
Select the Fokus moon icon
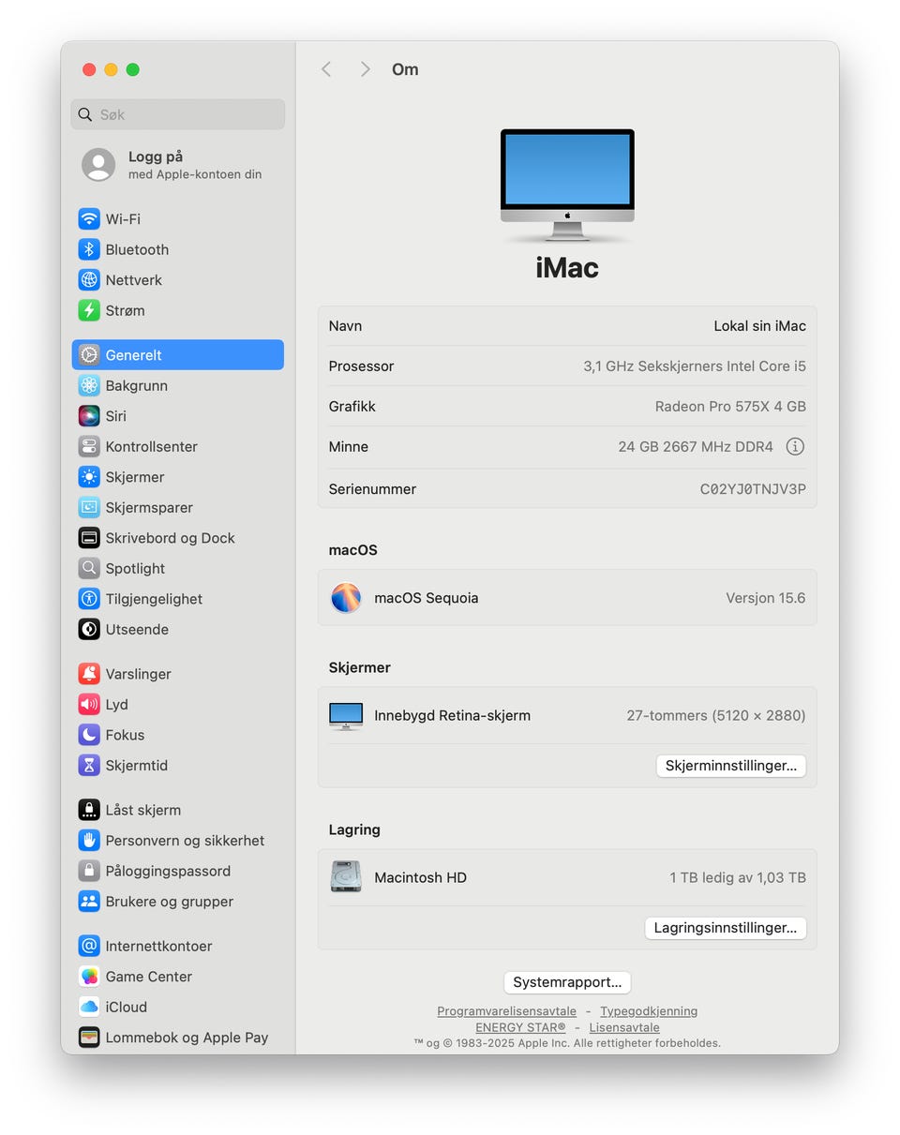[89, 735]
